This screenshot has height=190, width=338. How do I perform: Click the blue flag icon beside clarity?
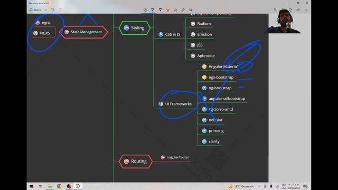pyautogui.click(x=204, y=141)
